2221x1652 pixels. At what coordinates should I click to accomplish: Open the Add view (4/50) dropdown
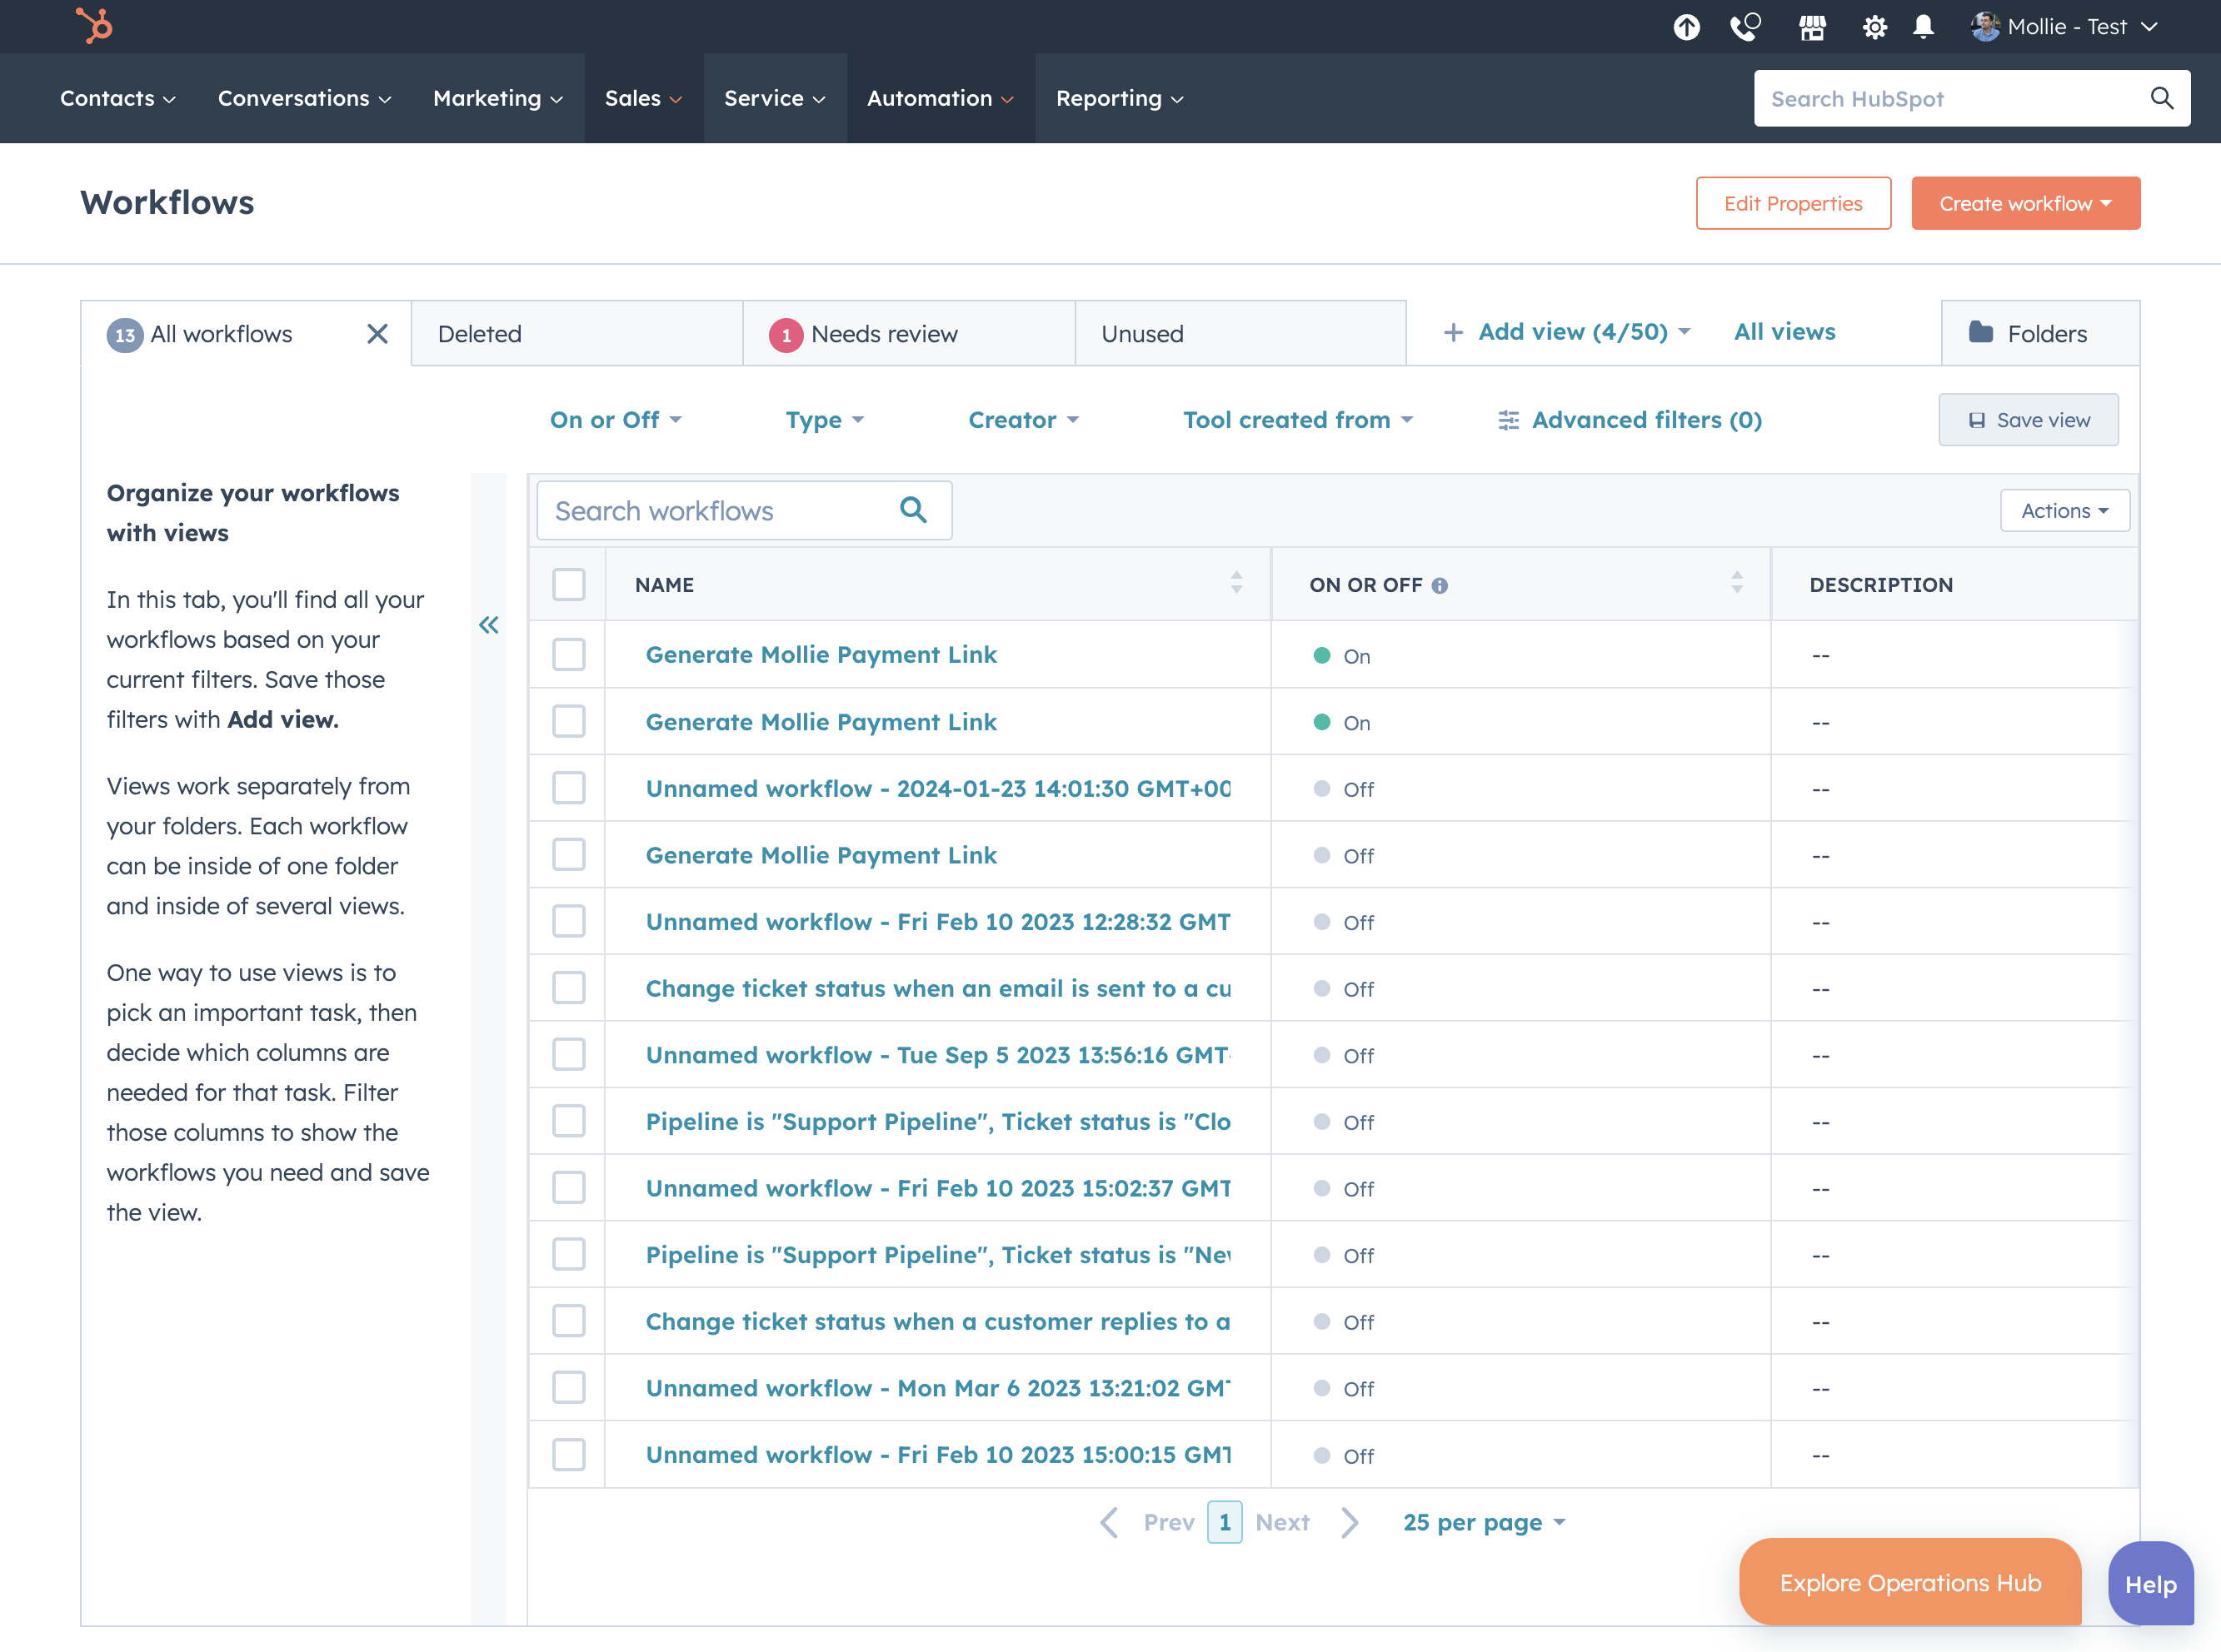click(1567, 332)
